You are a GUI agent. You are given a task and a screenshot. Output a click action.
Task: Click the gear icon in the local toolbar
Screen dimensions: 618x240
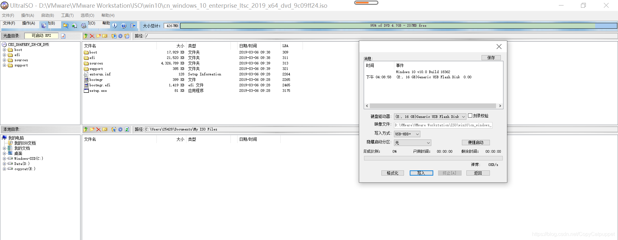(120, 130)
